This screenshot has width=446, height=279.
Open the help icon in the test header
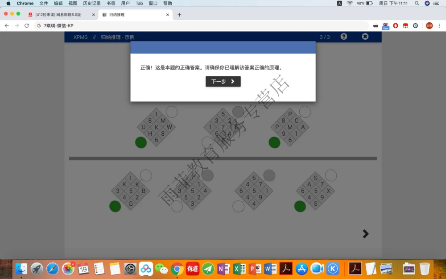coord(343,37)
